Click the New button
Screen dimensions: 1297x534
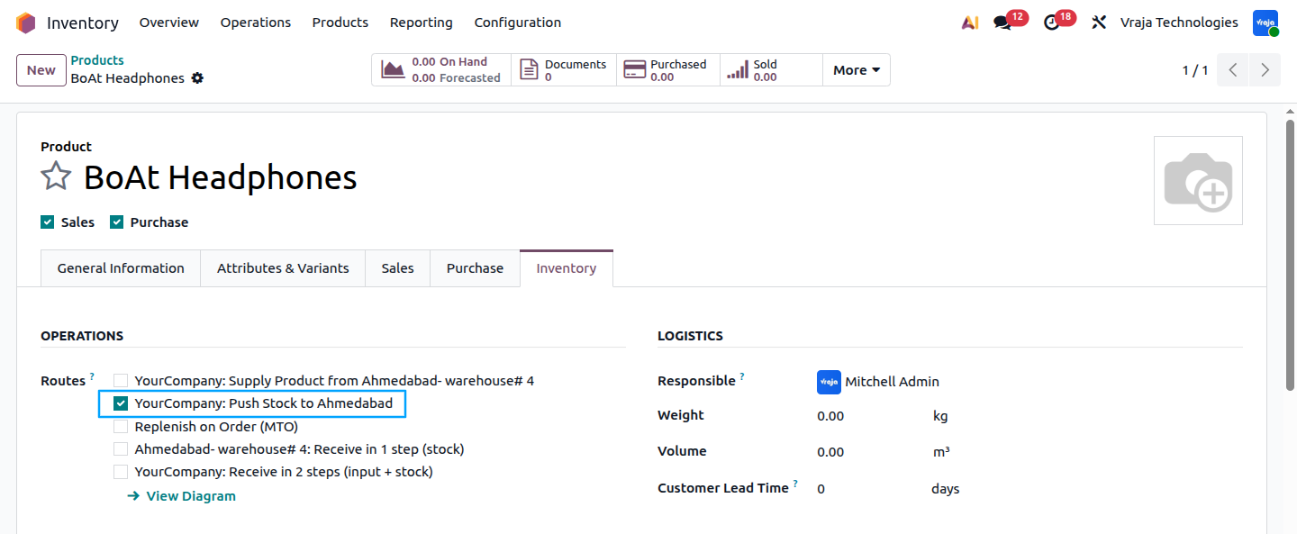point(41,70)
